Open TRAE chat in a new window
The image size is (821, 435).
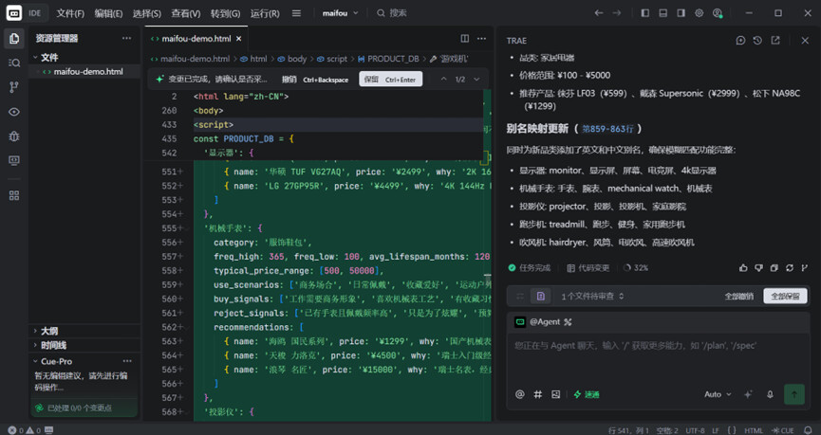[x=775, y=40]
